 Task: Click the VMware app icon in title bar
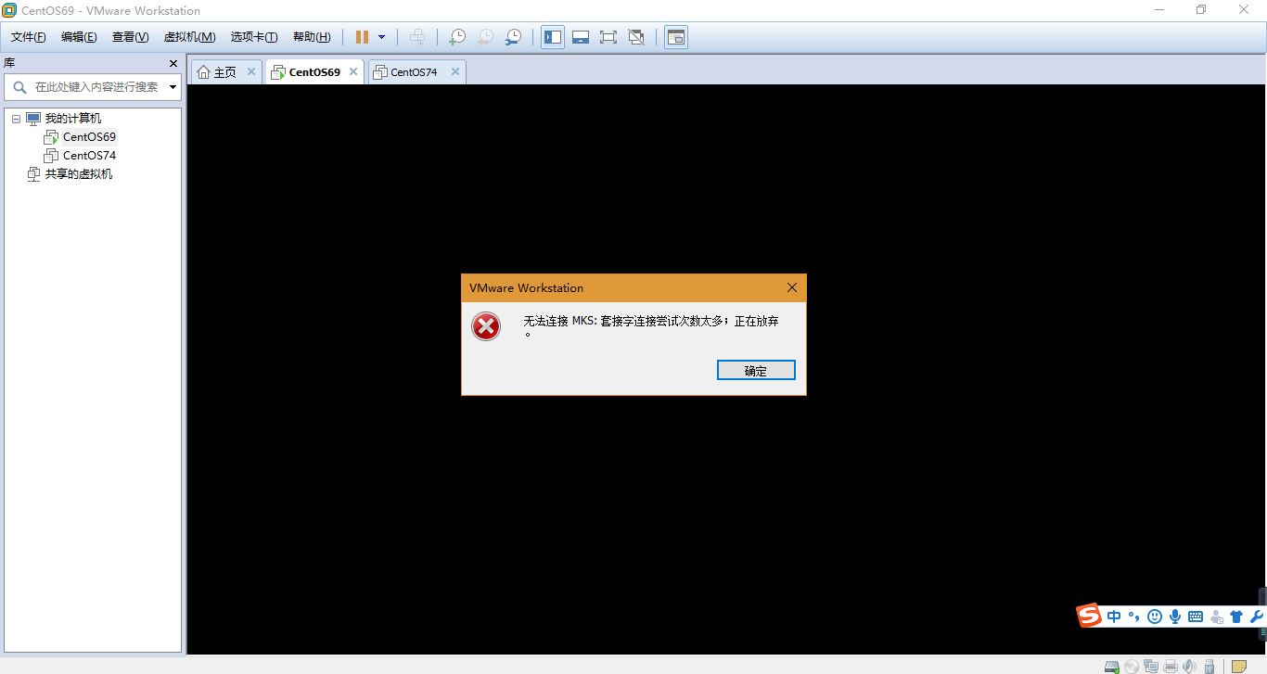[x=9, y=10]
